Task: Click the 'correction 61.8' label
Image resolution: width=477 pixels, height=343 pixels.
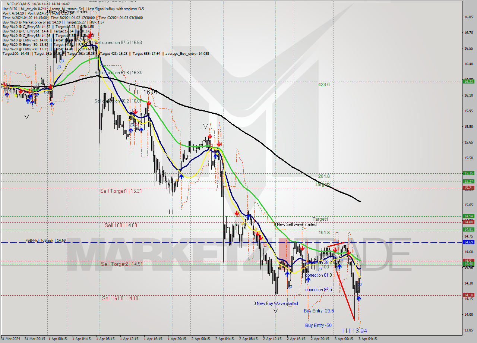Action: coord(319,275)
